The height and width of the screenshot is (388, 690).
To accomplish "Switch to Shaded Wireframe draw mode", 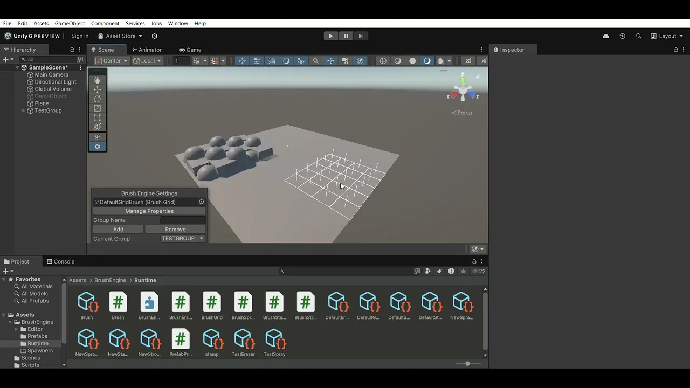I will pyautogui.click(x=398, y=61).
